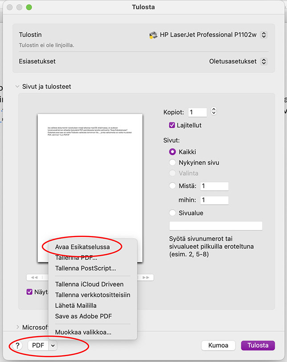
Task: Click the PDF dropdown arrow
Action: point(53,345)
